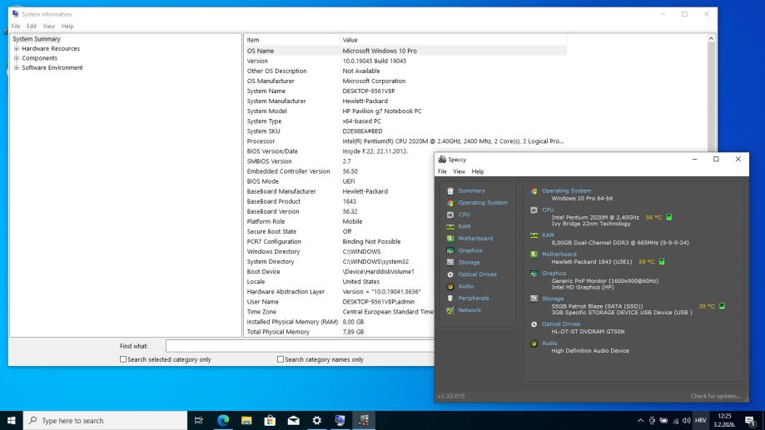The image size is (765, 430).
Task: Expand Software Environment tree node
Action: pyautogui.click(x=17, y=67)
